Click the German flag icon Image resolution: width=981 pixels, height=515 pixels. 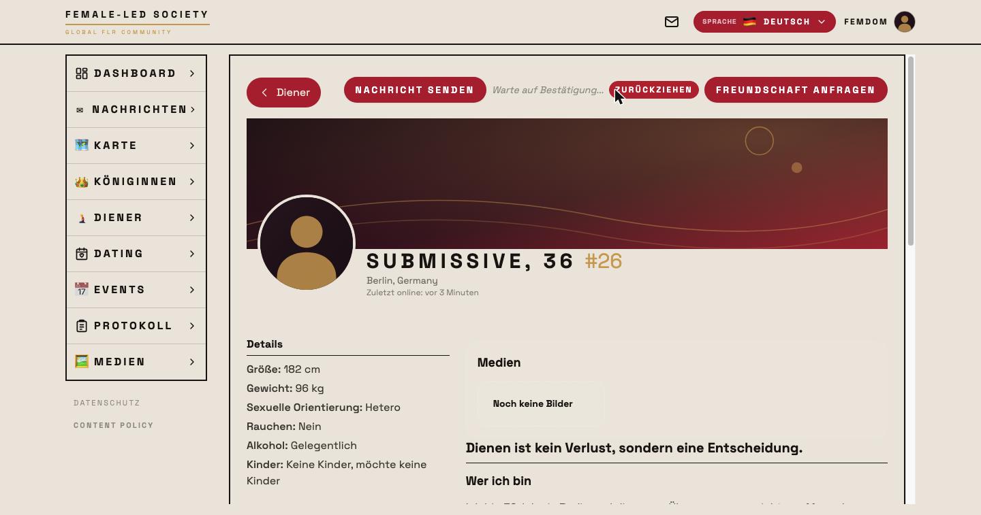749,22
